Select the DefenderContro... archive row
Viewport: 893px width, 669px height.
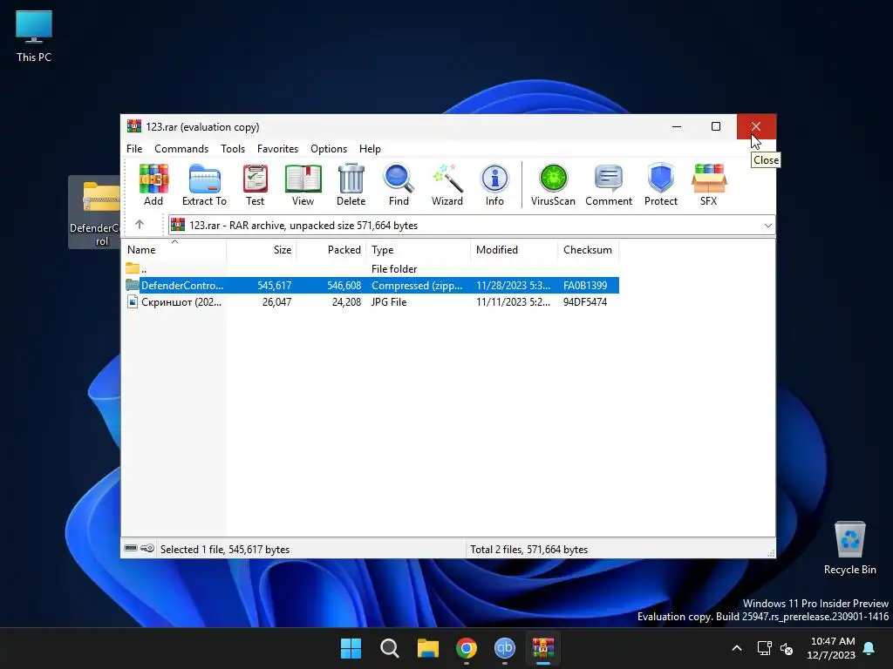pyautogui.click(x=371, y=285)
